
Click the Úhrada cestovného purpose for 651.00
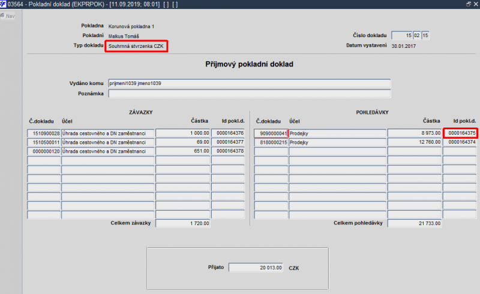108,151
